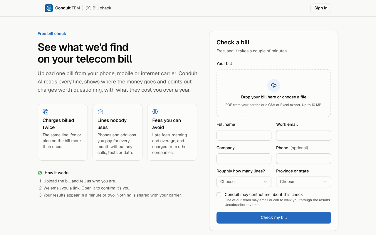Image resolution: width=376 pixels, height=235 pixels.
Task: Click step 'Upload the bill and tell us who you are'
Action: tap(80, 181)
